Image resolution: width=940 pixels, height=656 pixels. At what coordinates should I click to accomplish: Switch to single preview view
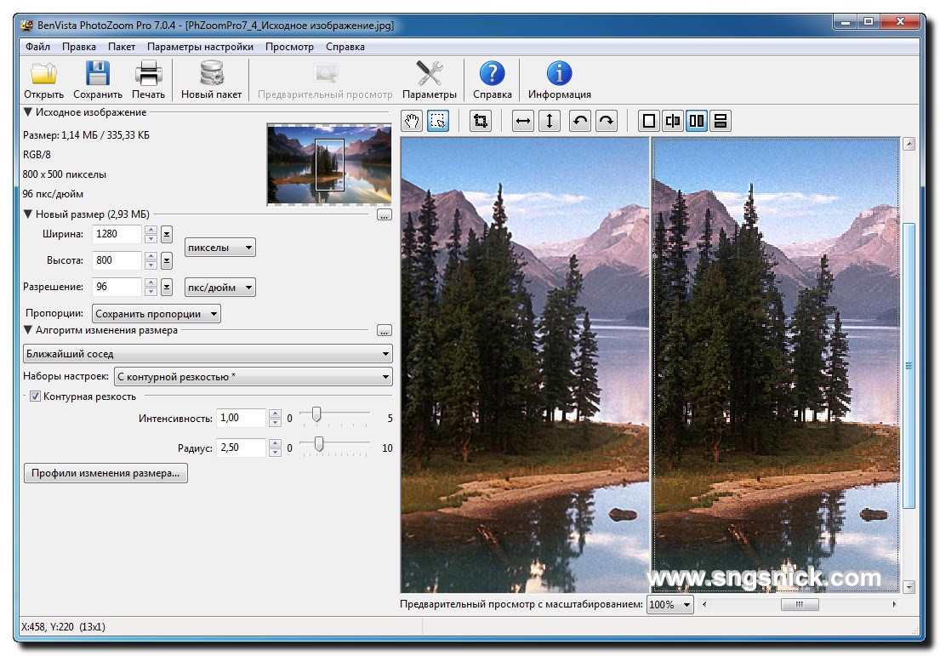pyautogui.click(x=647, y=120)
